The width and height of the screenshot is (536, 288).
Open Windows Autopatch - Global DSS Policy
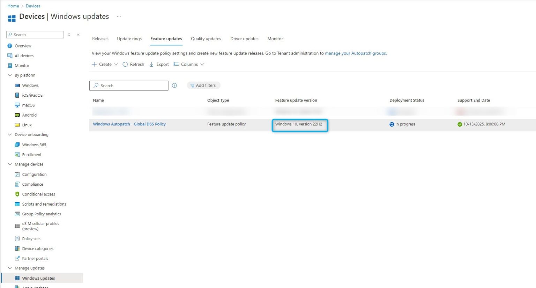pyautogui.click(x=129, y=124)
